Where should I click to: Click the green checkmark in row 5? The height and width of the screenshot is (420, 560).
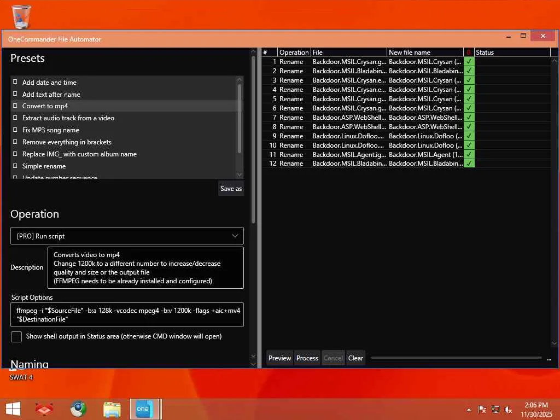(469, 98)
